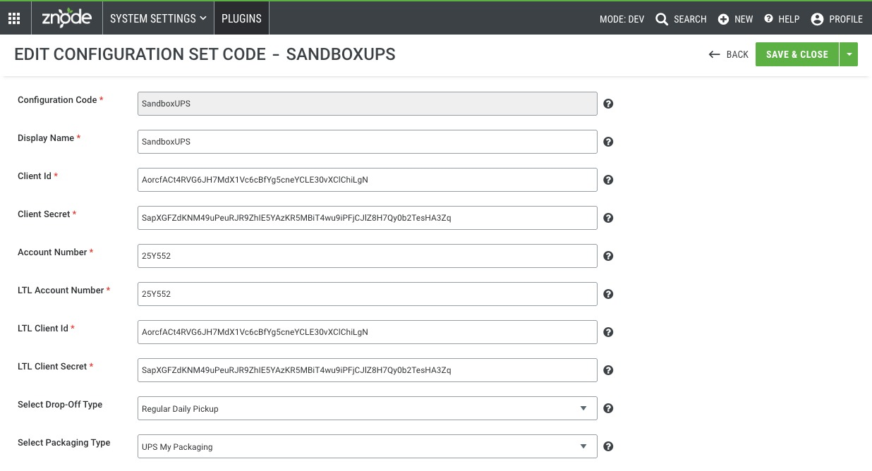Click help icon beside Display Name

point(608,142)
